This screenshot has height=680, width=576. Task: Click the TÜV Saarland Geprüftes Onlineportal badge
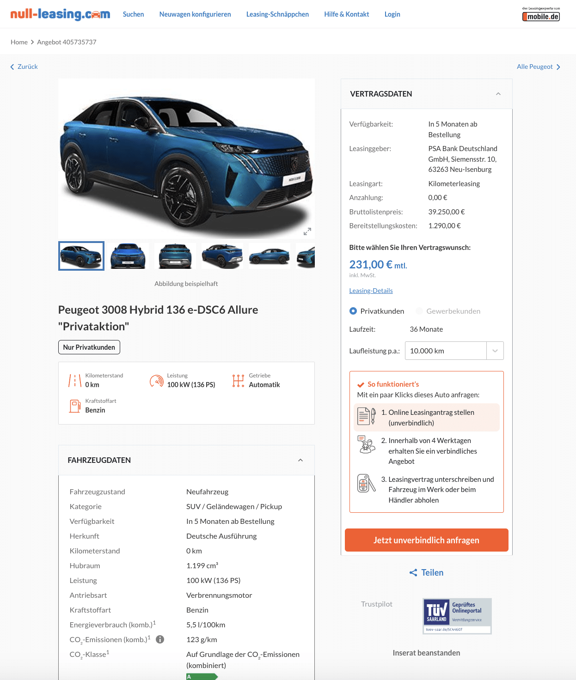point(457,616)
